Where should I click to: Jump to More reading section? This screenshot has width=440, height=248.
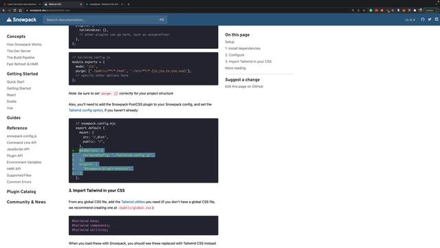(x=235, y=68)
